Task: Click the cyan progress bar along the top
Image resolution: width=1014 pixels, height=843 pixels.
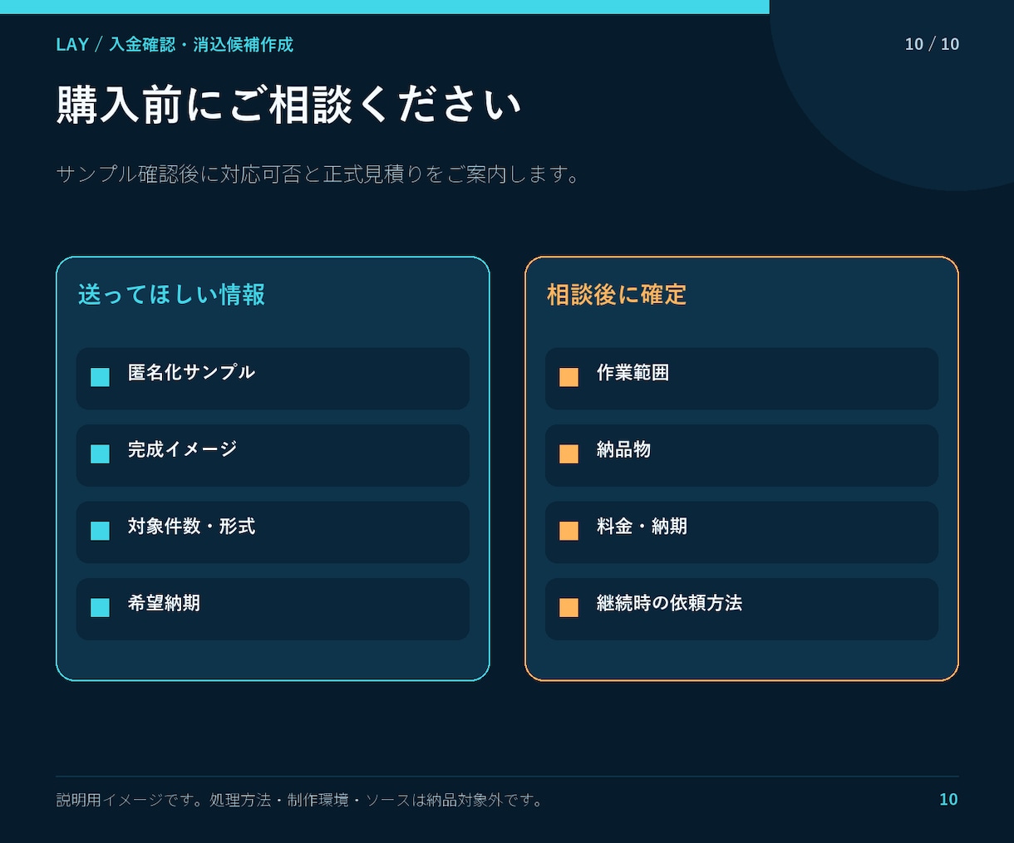Action: point(385,7)
